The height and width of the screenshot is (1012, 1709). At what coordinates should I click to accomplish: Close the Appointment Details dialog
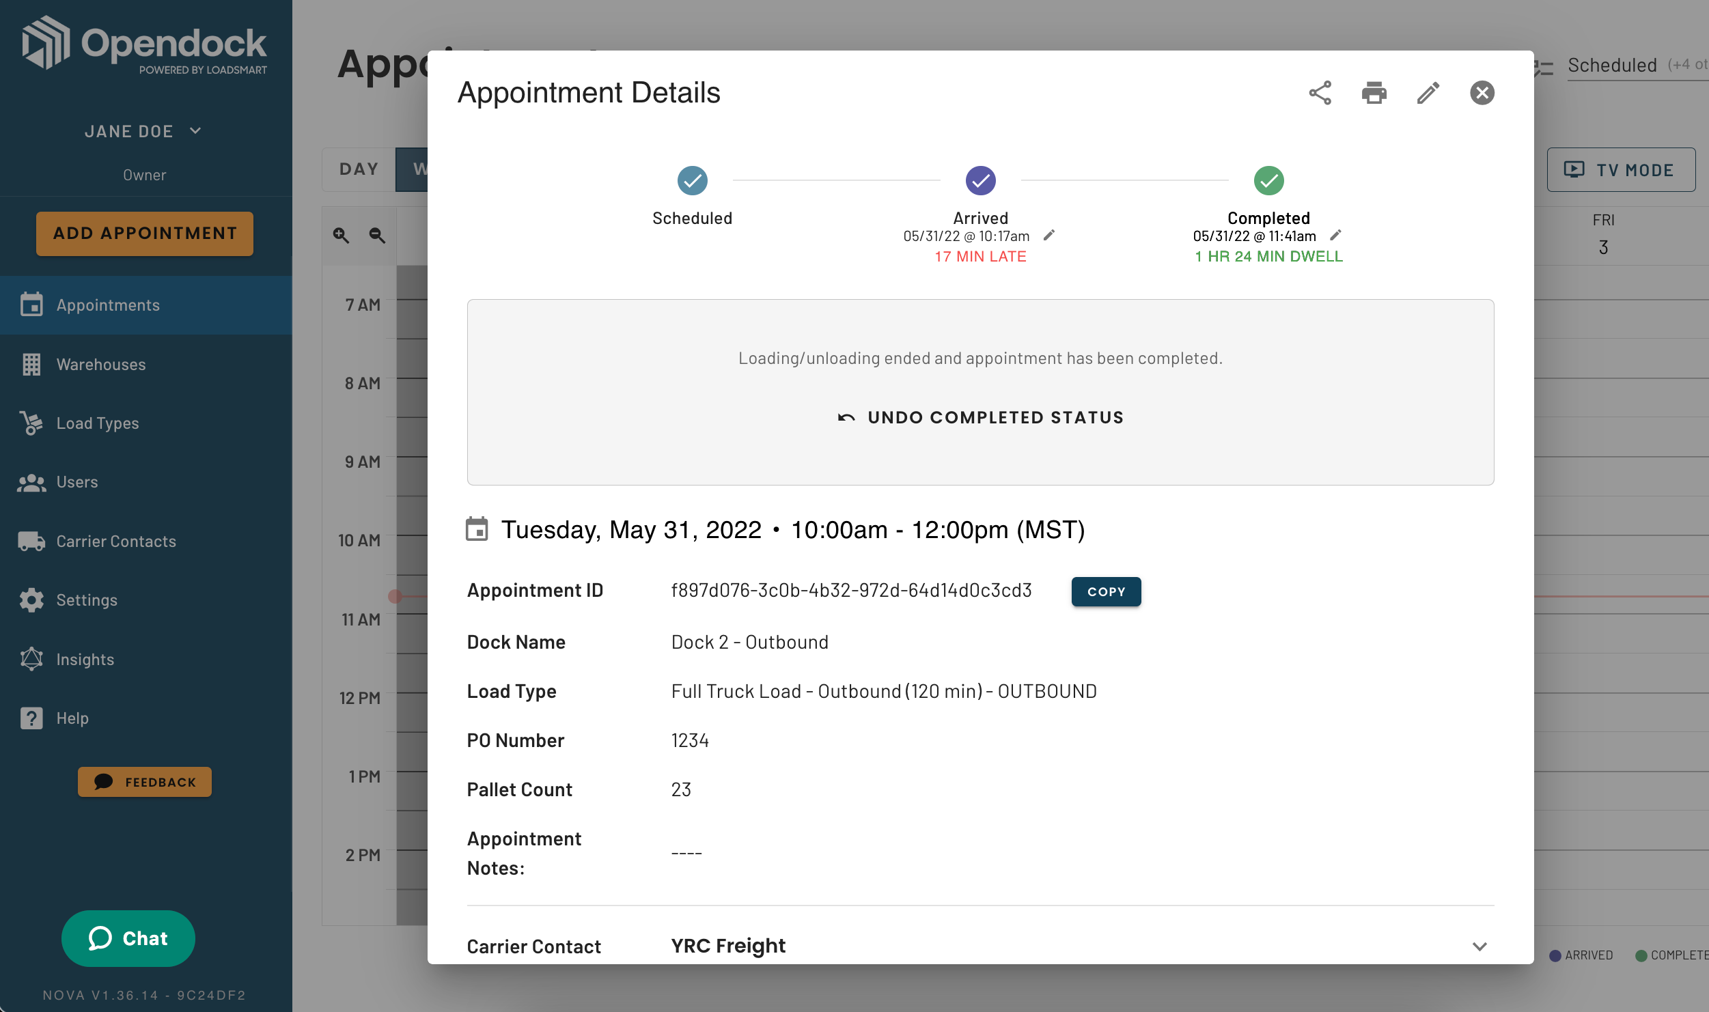click(1482, 93)
